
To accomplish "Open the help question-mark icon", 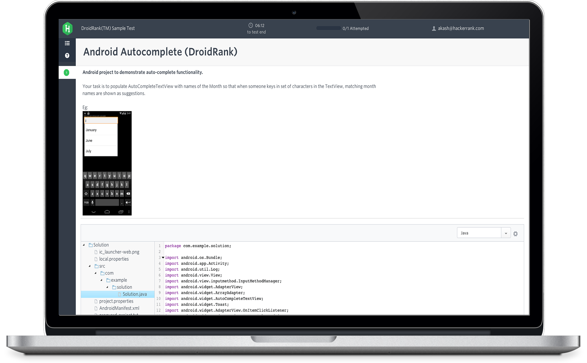I will (67, 56).
